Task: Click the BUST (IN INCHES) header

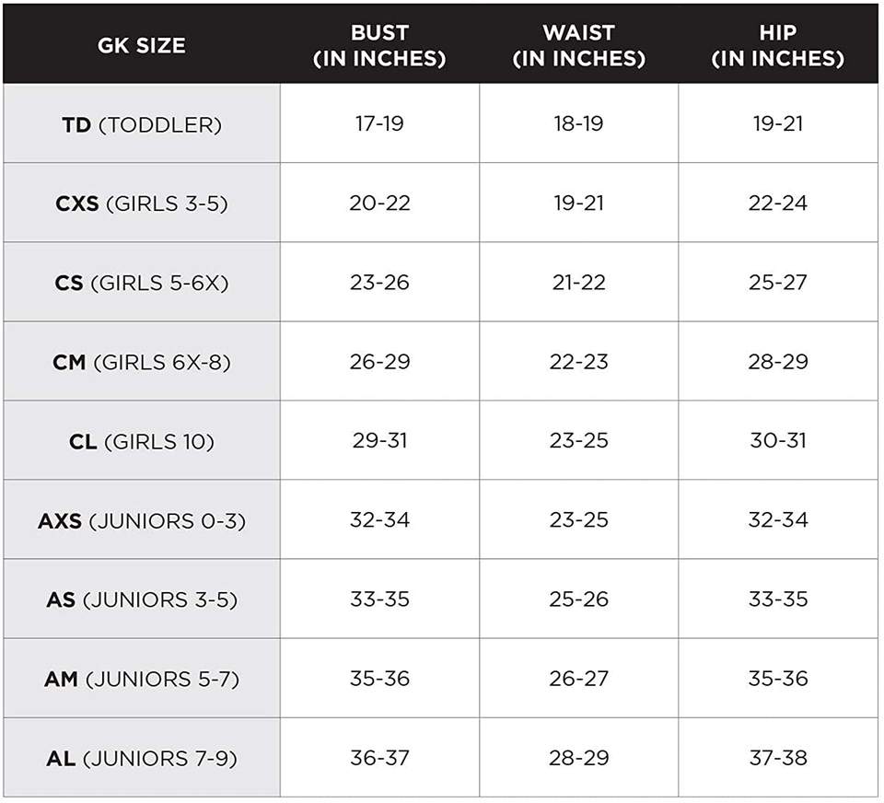Action: 379,45
